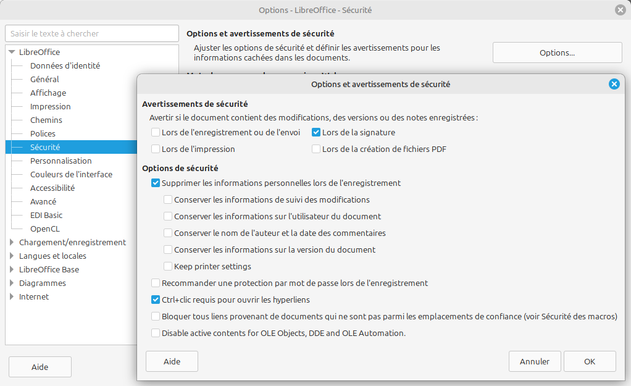Click the 'Avertir si le document contient' label
Screen dimensions: 631x386
coord(314,118)
